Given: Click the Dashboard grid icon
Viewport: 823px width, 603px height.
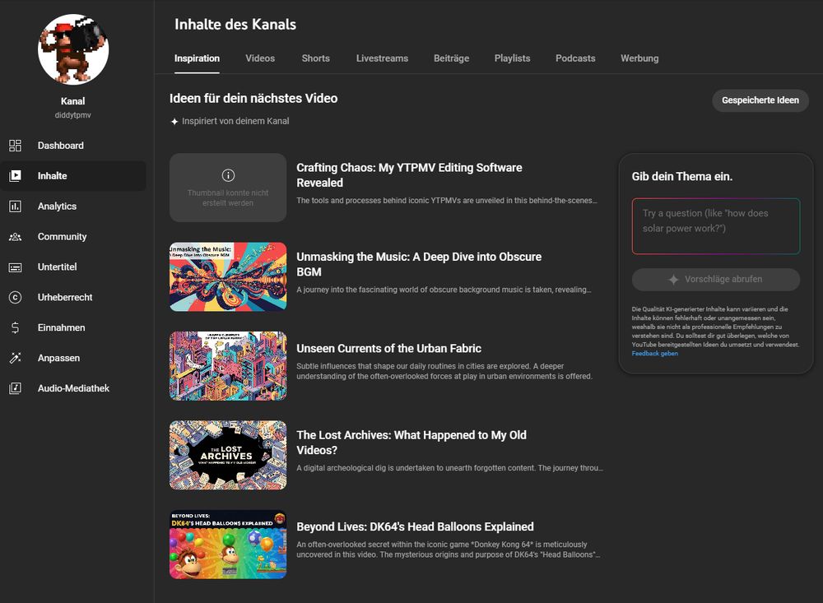Looking at the screenshot, I should click(15, 146).
